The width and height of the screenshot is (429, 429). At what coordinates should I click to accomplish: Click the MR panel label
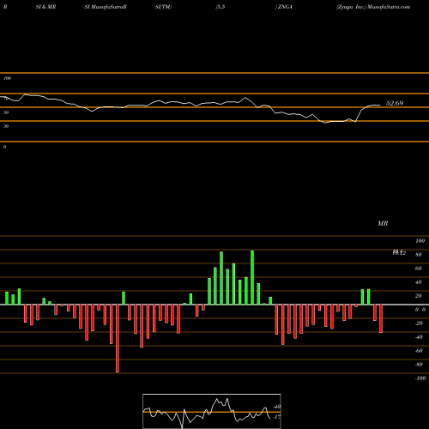point(383,223)
